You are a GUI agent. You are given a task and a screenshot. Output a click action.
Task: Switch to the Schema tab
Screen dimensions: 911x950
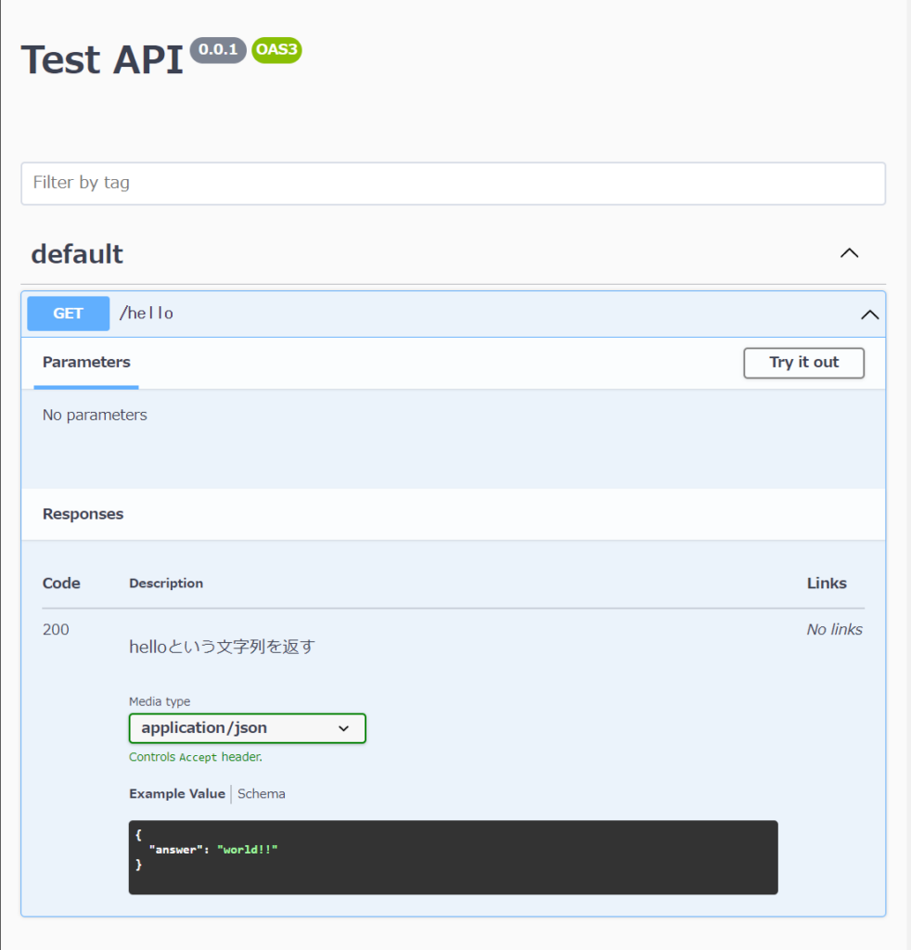[x=261, y=793]
